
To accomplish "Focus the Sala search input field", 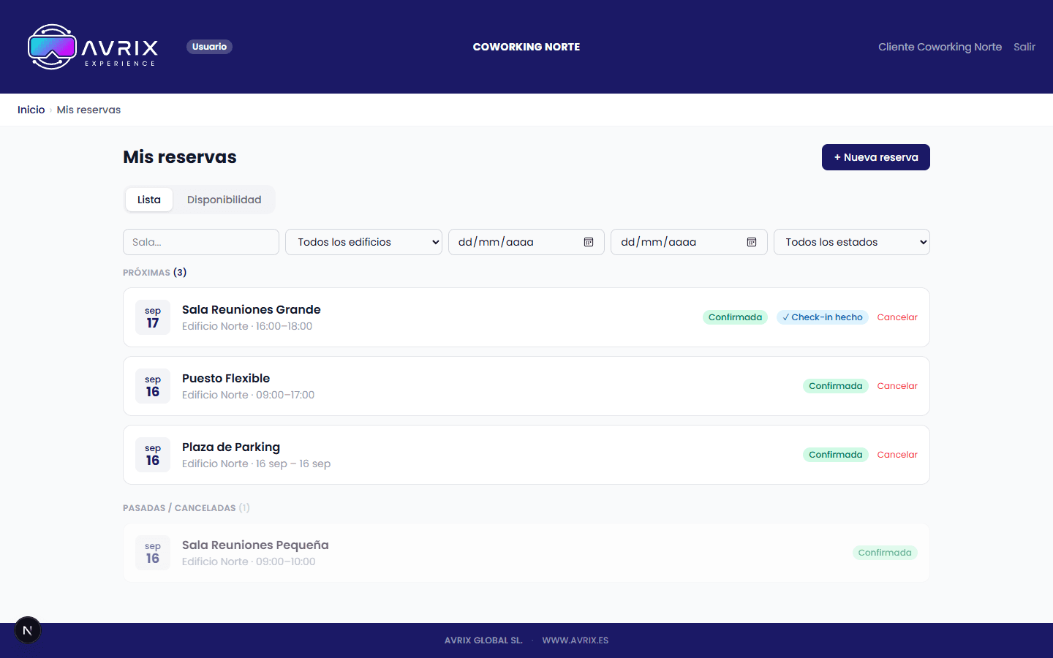I will tap(201, 242).
